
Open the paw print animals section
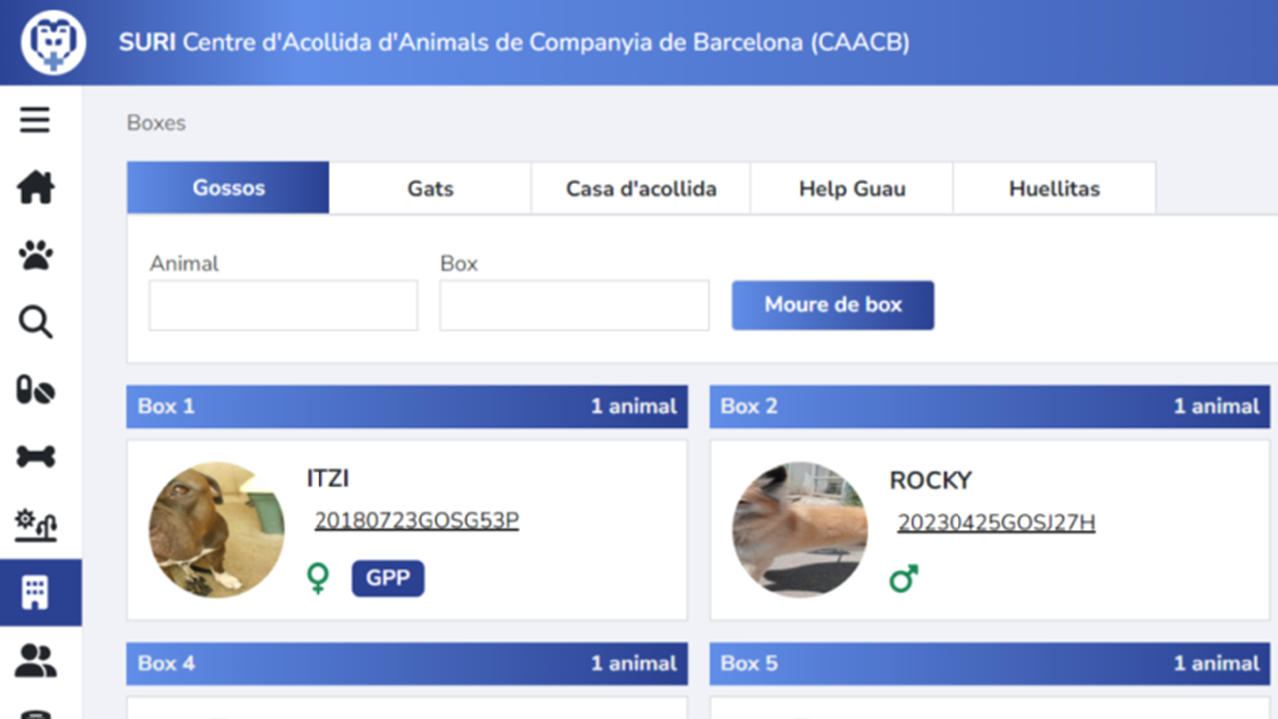(36, 256)
